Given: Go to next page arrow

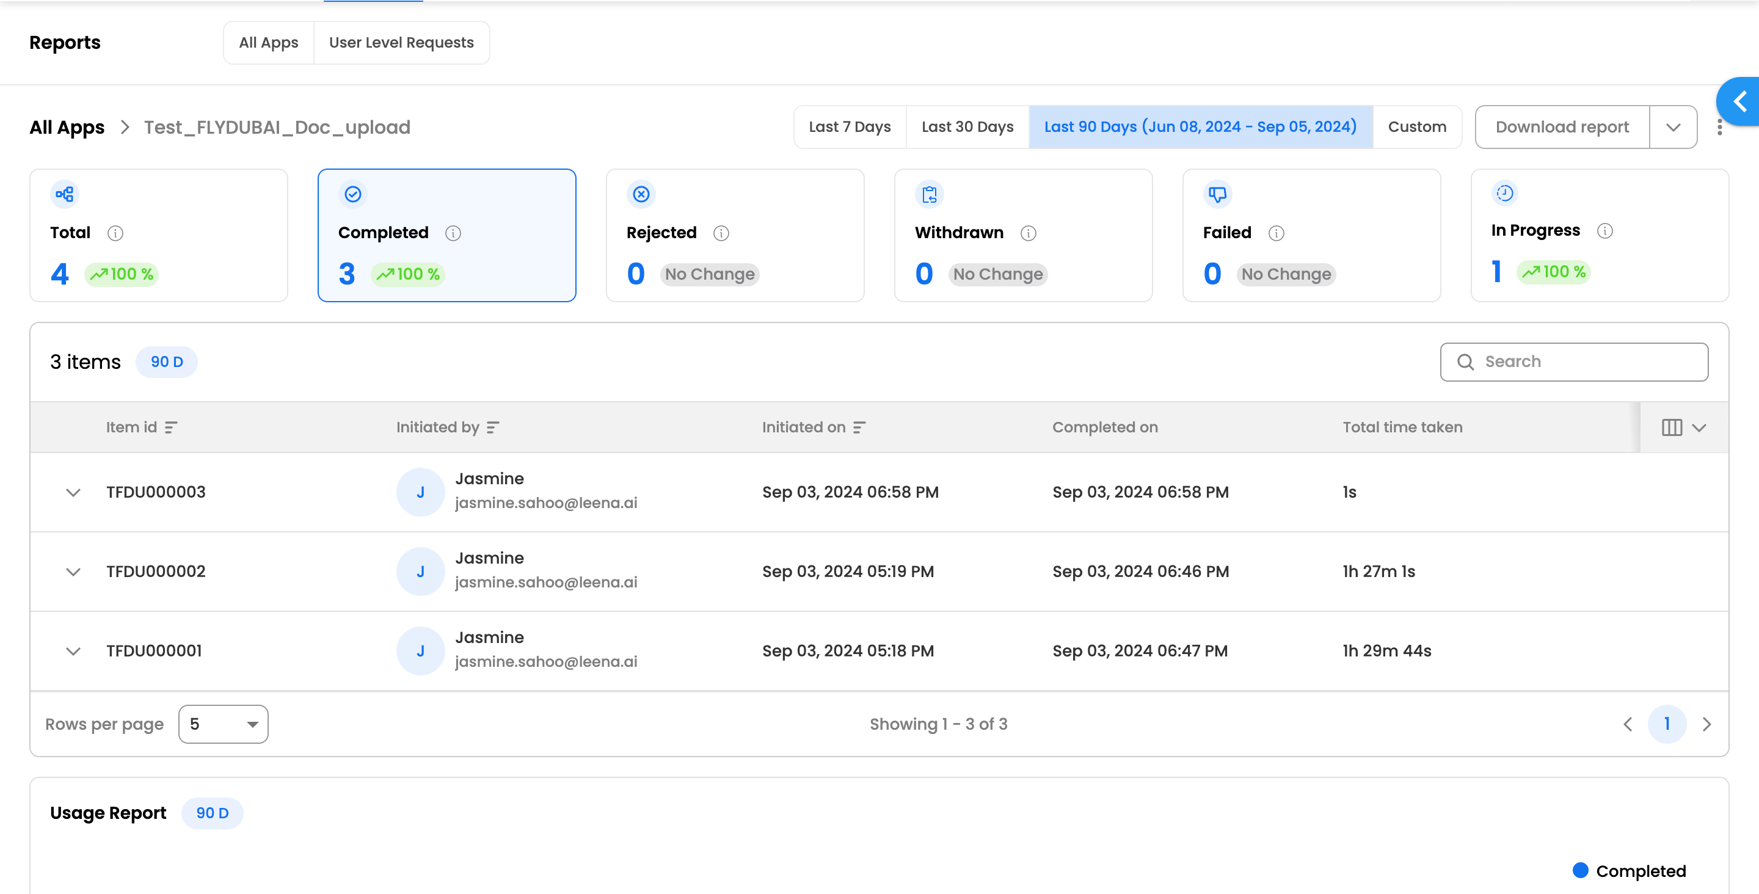Looking at the screenshot, I should pyautogui.click(x=1706, y=724).
